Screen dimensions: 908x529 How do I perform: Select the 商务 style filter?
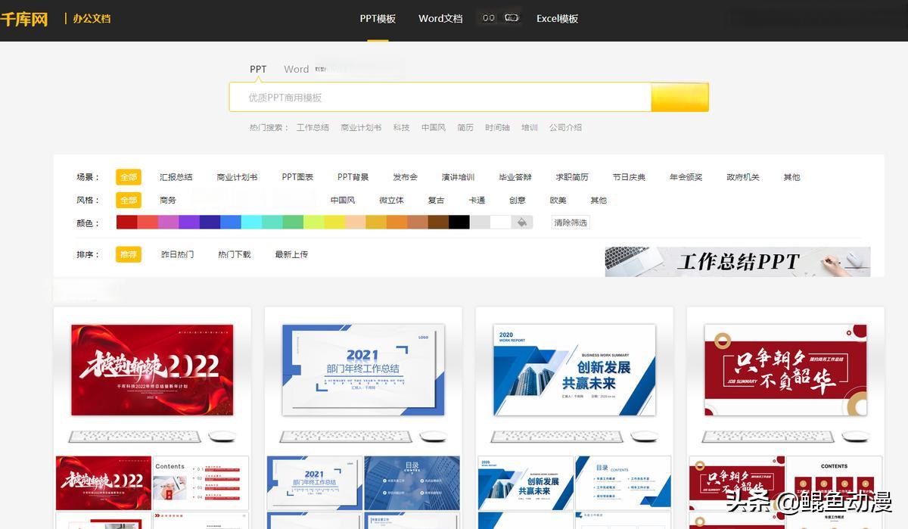click(168, 201)
